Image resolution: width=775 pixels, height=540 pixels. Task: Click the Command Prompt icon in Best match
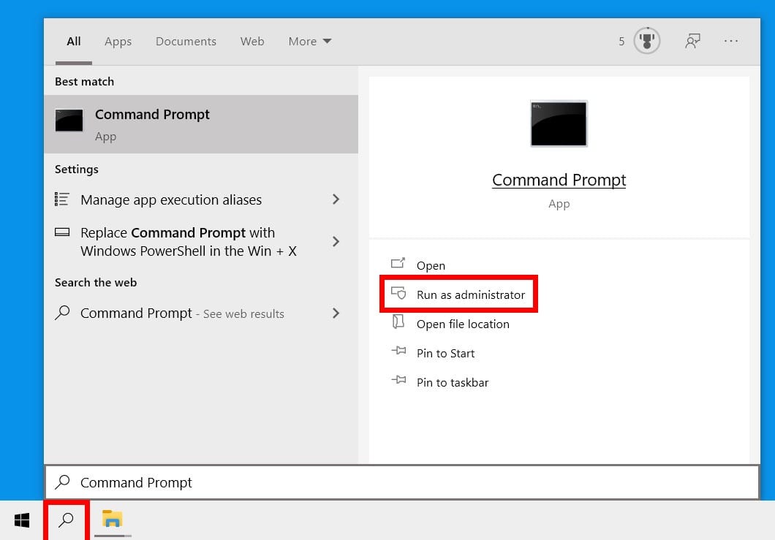tap(69, 121)
